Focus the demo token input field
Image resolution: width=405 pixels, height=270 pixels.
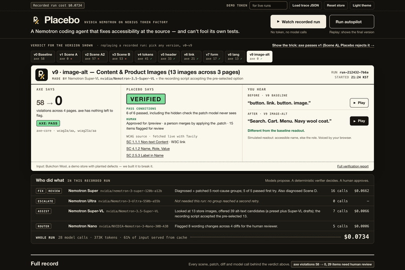(268, 6)
